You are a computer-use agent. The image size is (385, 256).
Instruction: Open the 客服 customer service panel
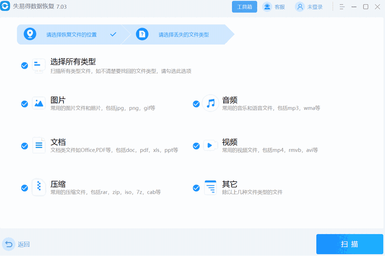click(273, 7)
